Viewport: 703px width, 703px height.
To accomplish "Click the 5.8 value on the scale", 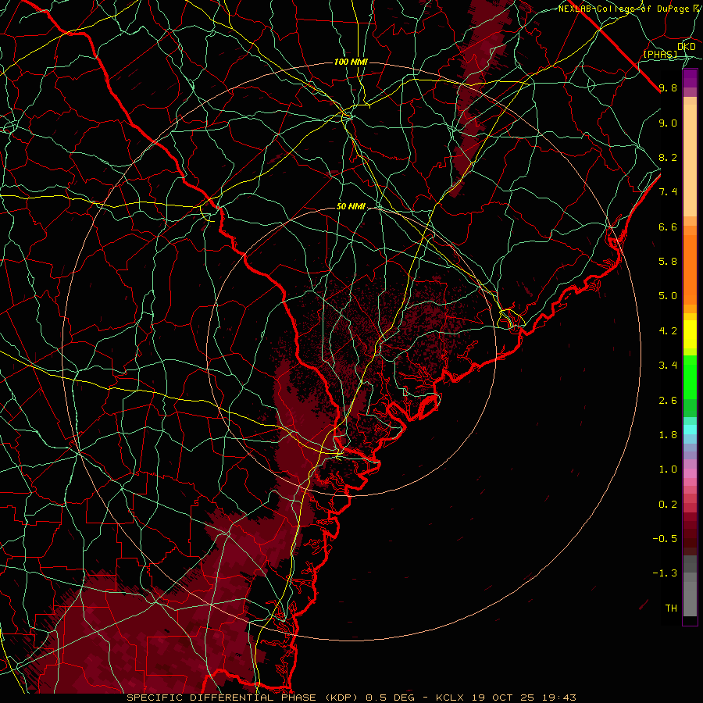I will point(668,262).
